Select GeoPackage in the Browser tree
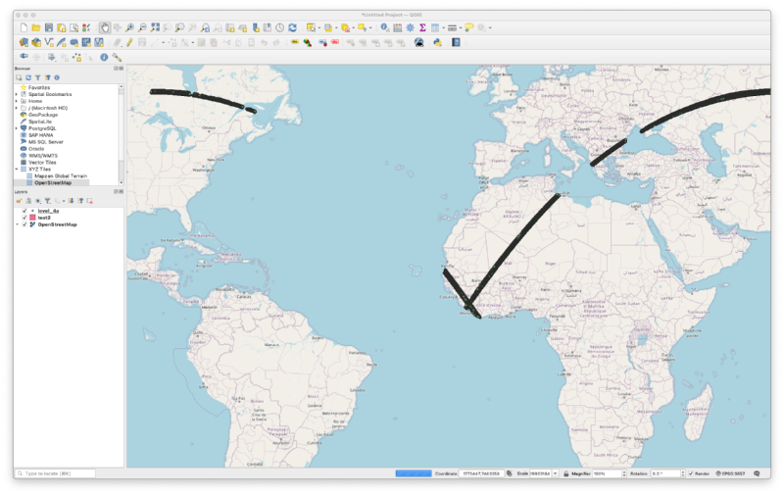This screenshot has width=784, height=495. 43,115
